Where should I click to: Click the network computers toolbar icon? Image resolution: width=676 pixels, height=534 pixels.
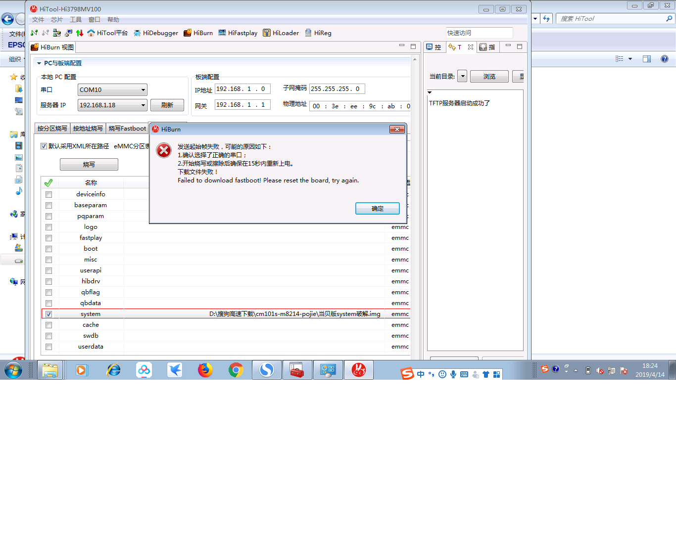point(68,33)
